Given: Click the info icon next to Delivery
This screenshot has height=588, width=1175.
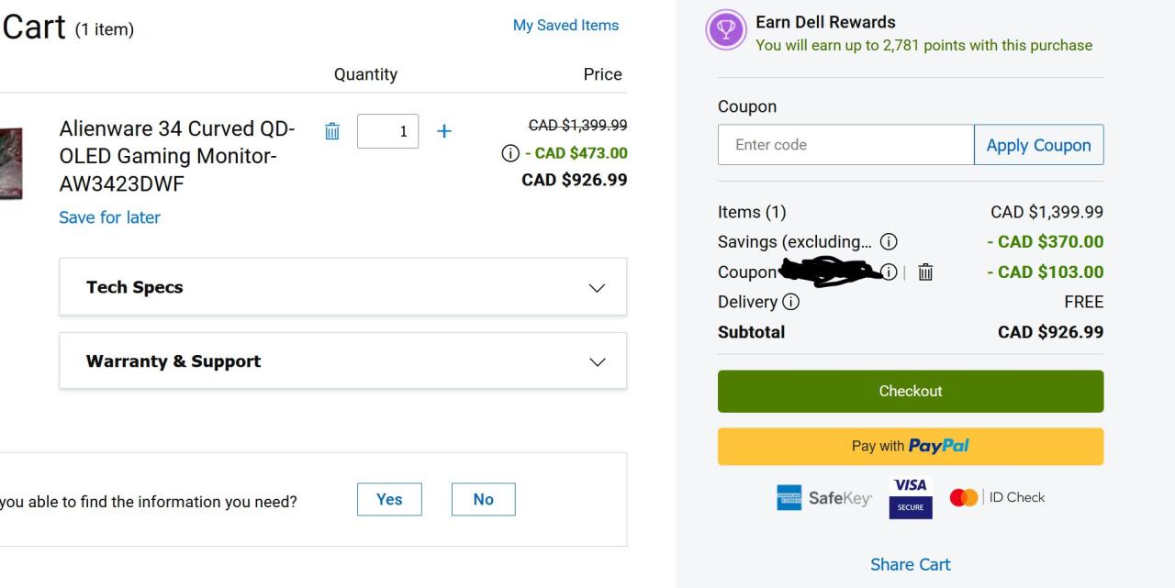Looking at the screenshot, I should (790, 302).
